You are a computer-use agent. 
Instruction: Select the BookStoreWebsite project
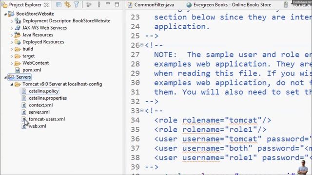click(x=35, y=14)
